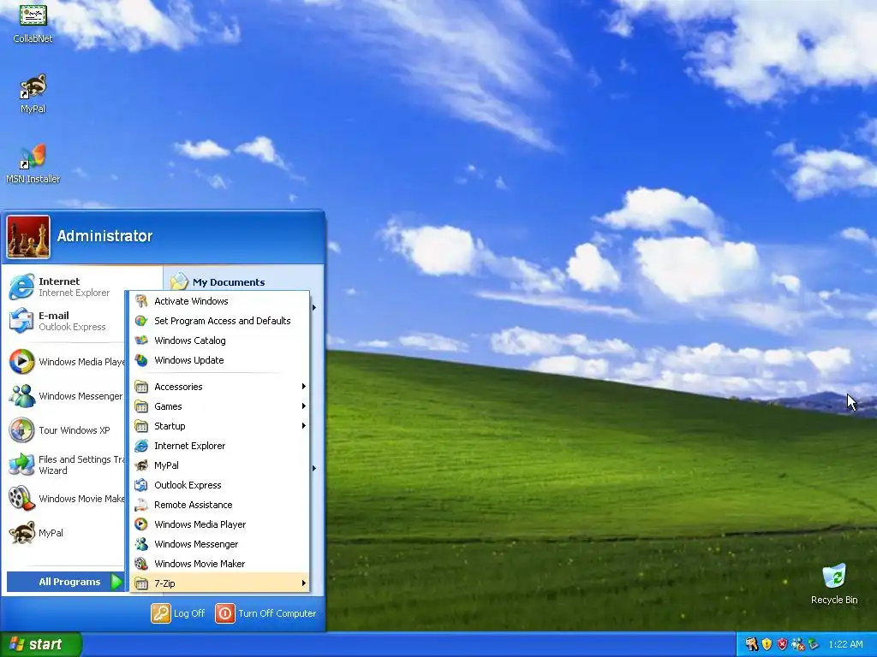877x657 pixels.
Task: Click the All Programs button
Action: click(x=65, y=582)
